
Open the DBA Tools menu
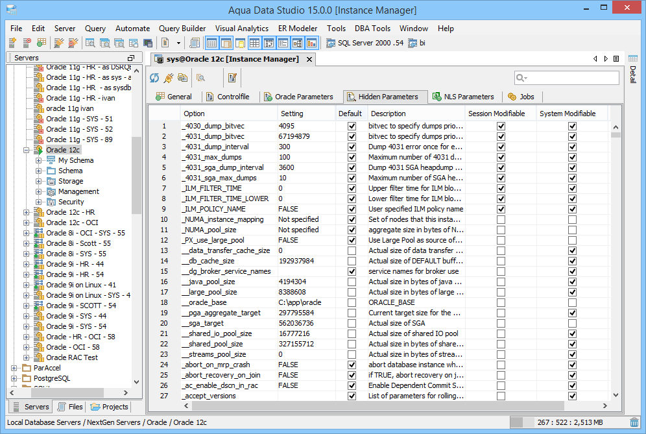click(372, 29)
